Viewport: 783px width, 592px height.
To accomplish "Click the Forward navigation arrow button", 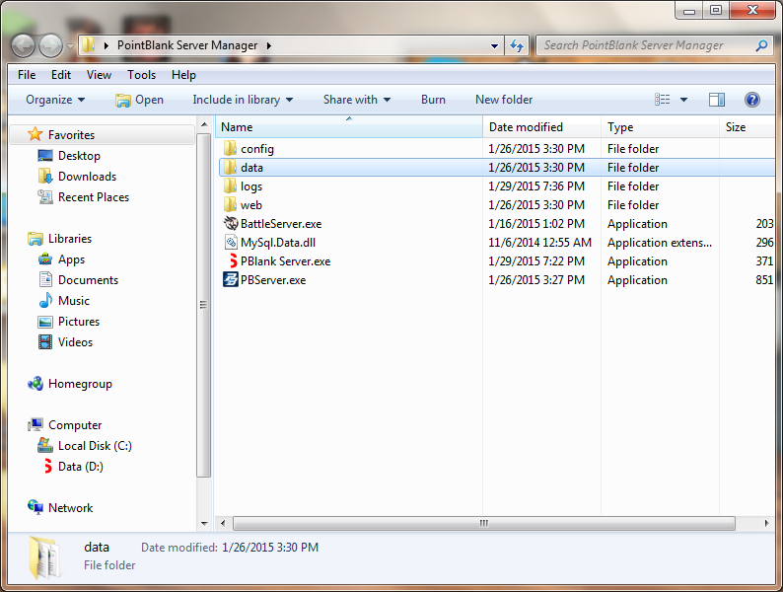I will [x=51, y=46].
